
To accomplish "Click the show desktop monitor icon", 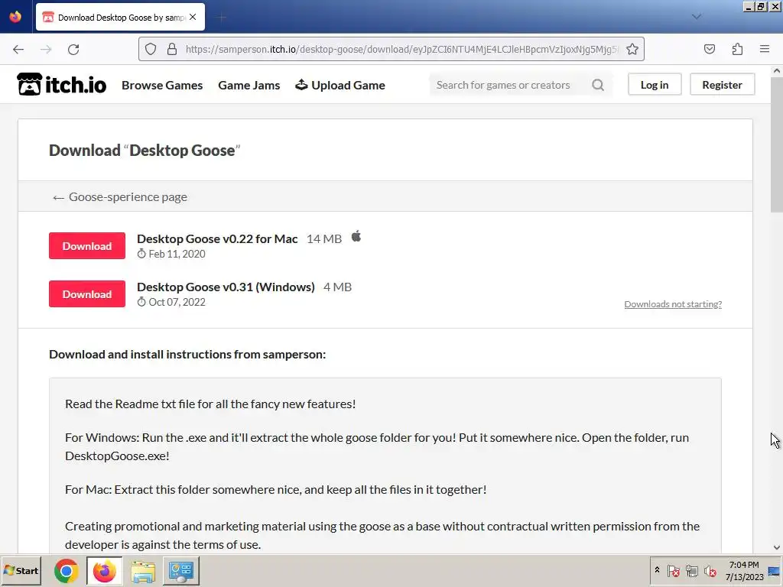I will [x=775, y=571].
